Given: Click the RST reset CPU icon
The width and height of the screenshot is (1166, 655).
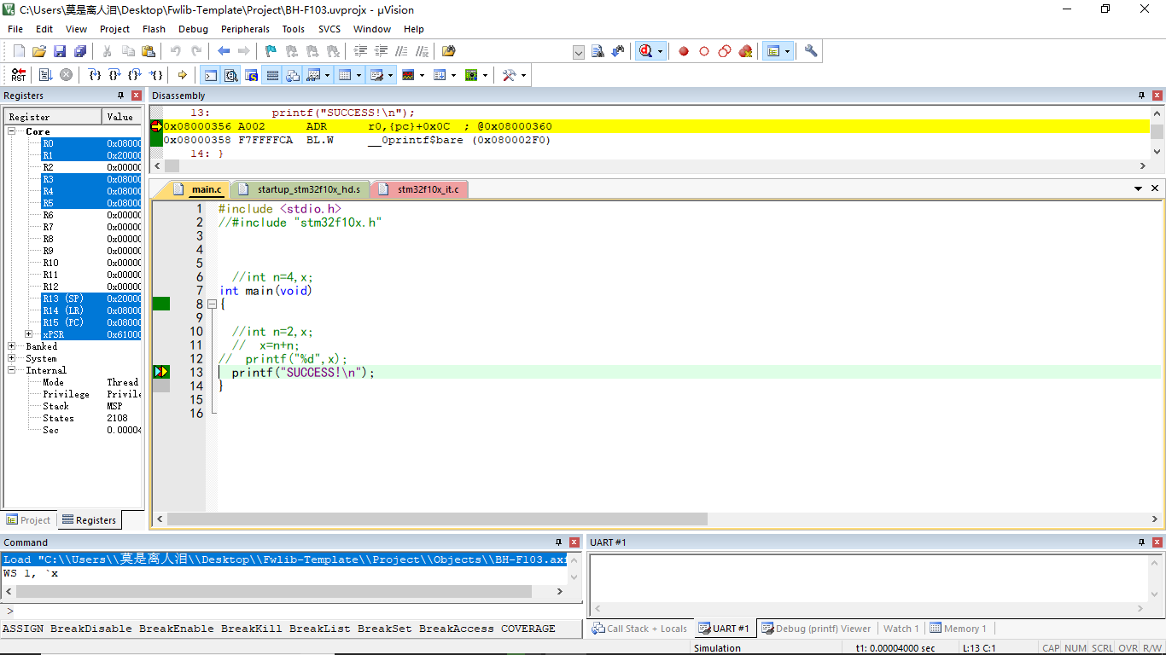Looking at the screenshot, I should click(x=19, y=75).
